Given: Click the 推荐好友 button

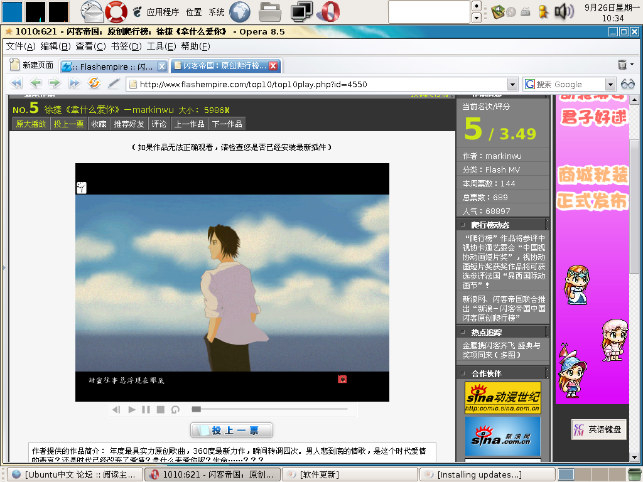Looking at the screenshot, I should (x=129, y=124).
